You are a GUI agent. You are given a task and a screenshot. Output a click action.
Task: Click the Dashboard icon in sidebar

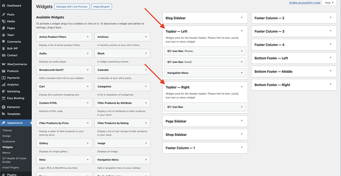pos(3,6)
